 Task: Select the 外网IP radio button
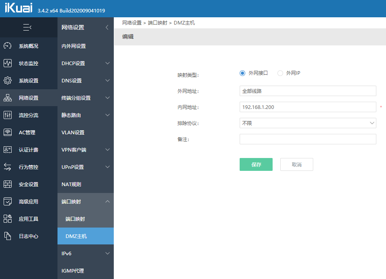[280, 73]
